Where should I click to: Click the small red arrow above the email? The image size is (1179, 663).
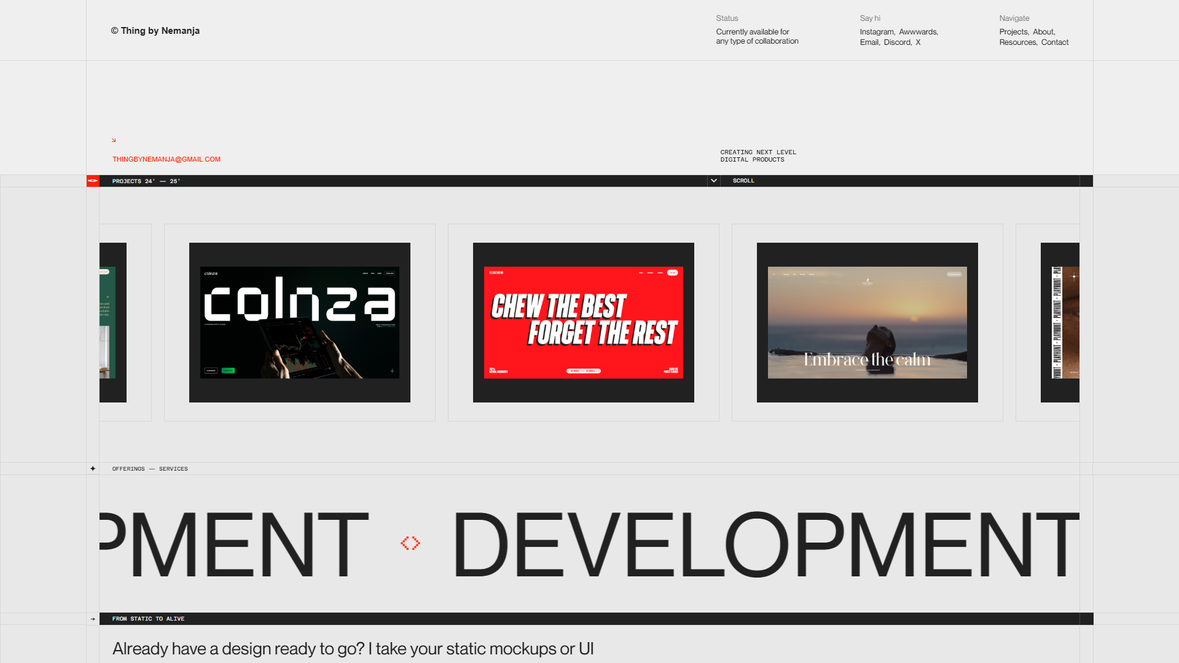tap(114, 140)
